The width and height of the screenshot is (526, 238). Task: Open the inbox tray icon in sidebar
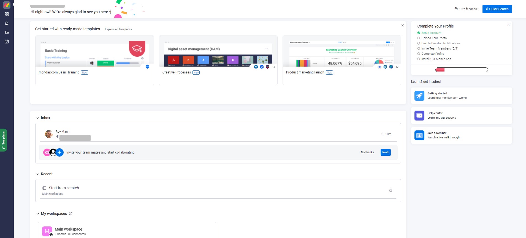[x=7, y=32]
